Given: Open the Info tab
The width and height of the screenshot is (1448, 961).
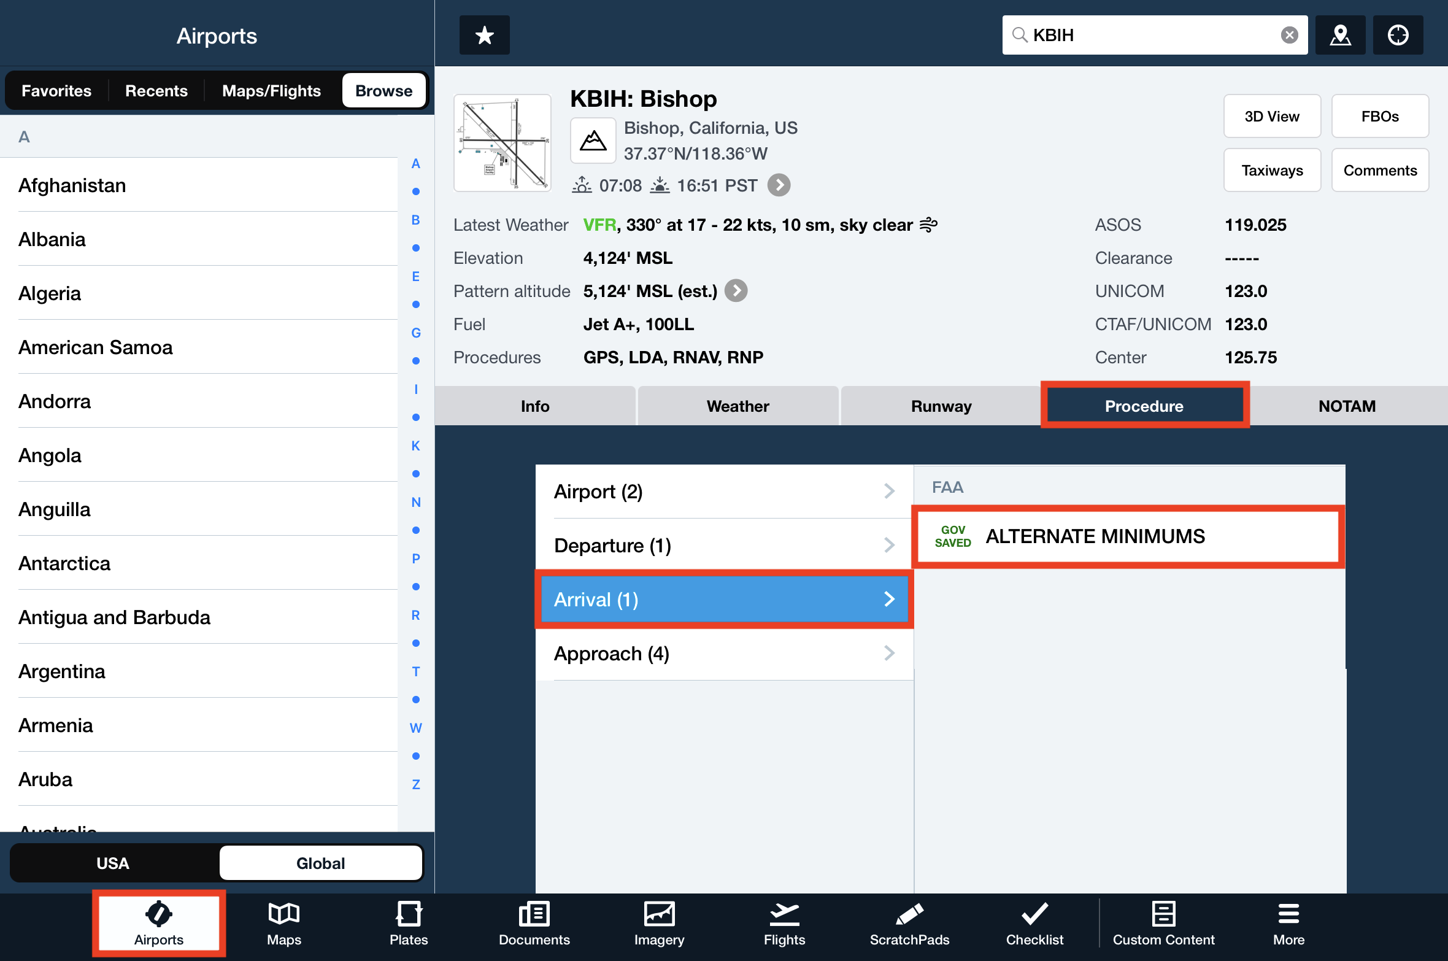Looking at the screenshot, I should (x=535, y=406).
